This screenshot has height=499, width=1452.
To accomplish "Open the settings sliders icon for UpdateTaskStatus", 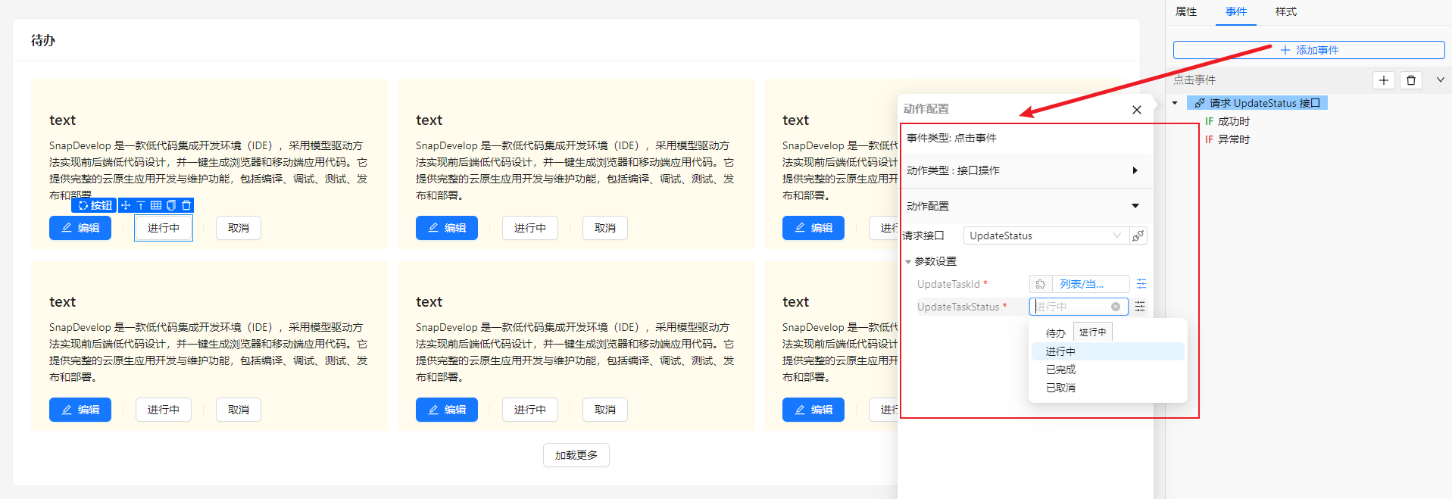I will pos(1140,307).
